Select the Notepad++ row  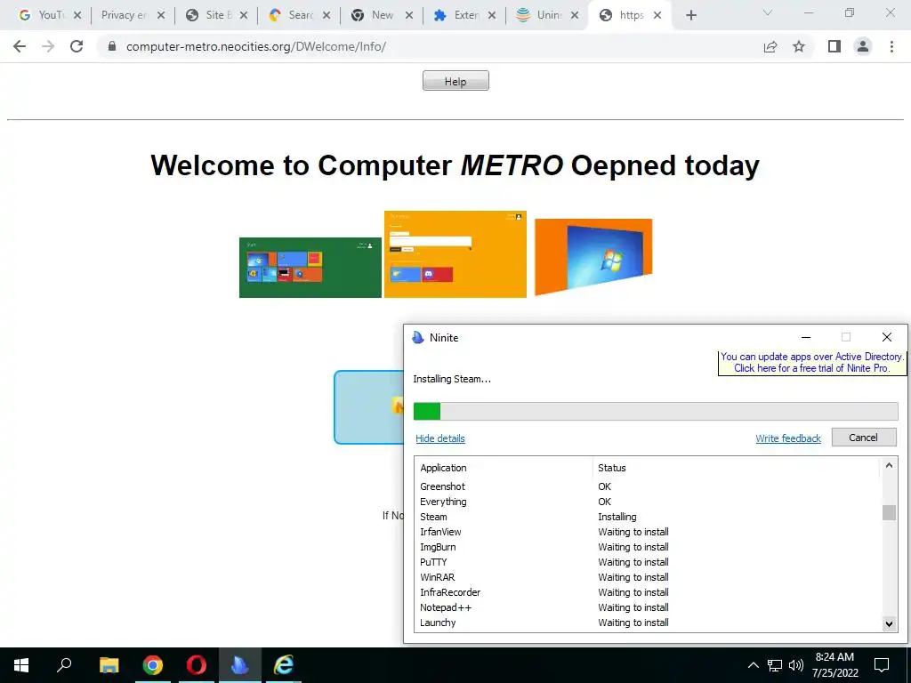649,607
